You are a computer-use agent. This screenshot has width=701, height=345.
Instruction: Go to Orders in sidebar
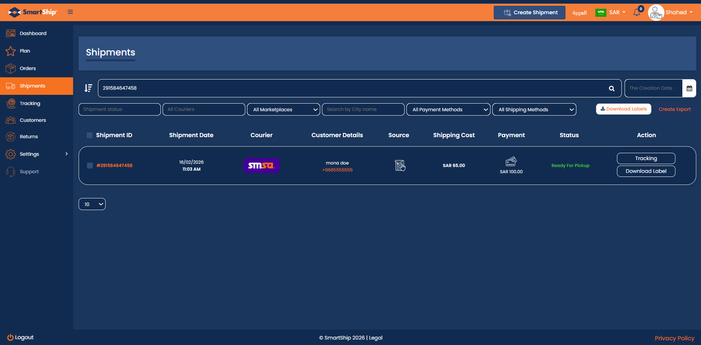pyautogui.click(x=28, y=68)
